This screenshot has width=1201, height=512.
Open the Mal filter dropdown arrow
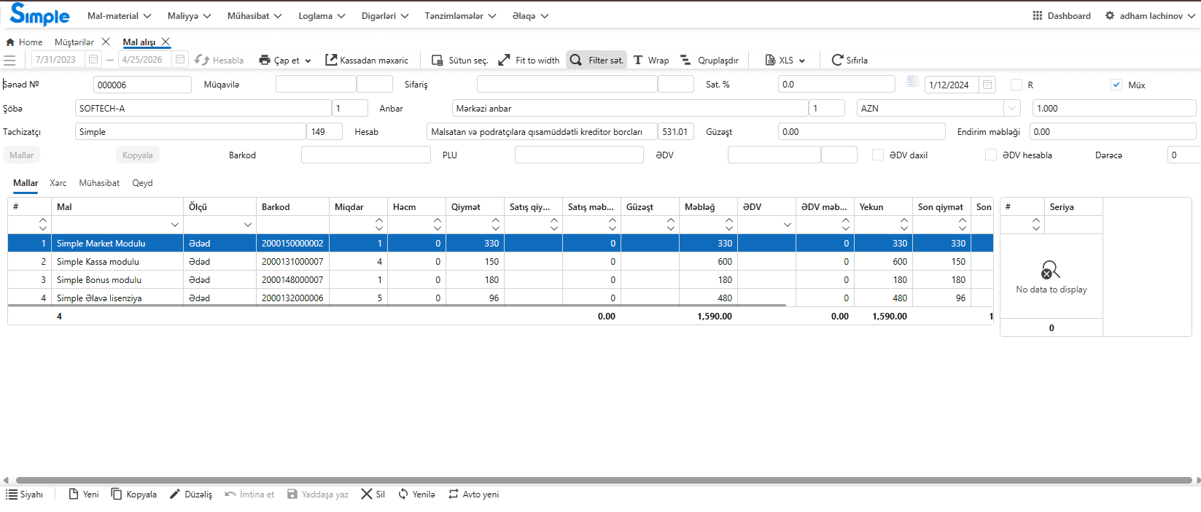tap(175, 225)
